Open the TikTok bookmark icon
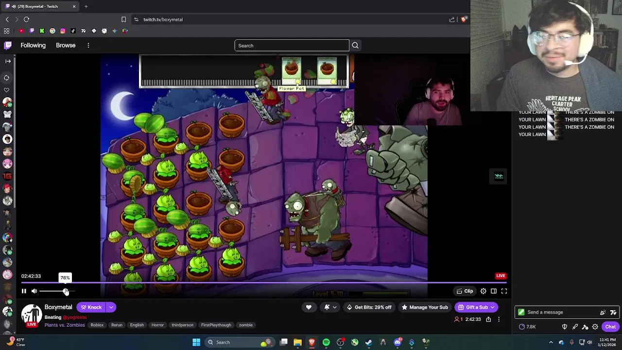 (73, 31)
